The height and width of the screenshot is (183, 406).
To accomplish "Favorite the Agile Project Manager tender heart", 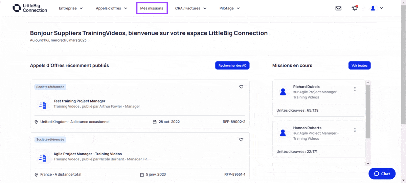I will coord(241,140).
